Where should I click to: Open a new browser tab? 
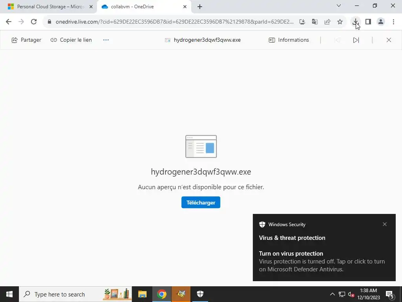[x=200, y=7]
